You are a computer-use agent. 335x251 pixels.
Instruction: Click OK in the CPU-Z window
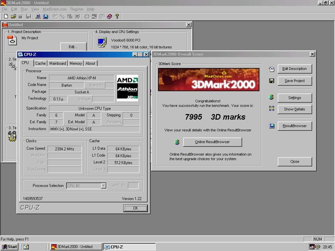pos(135,208)
